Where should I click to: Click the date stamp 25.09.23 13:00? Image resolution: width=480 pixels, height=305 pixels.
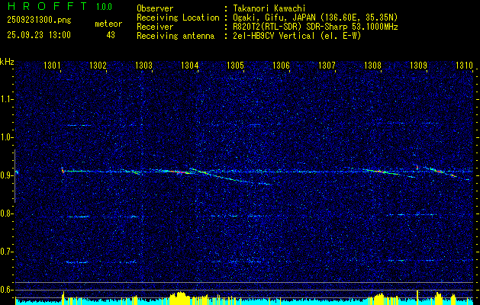pos(39,35)
